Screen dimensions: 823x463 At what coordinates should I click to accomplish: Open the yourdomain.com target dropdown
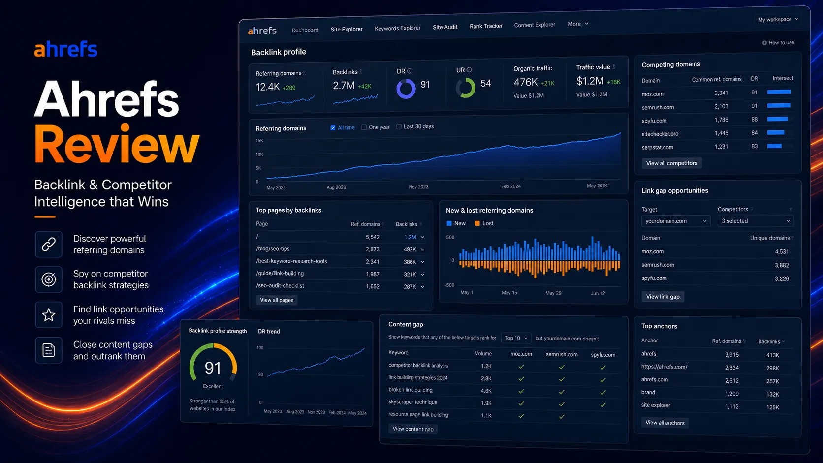(x=676, y=221)
